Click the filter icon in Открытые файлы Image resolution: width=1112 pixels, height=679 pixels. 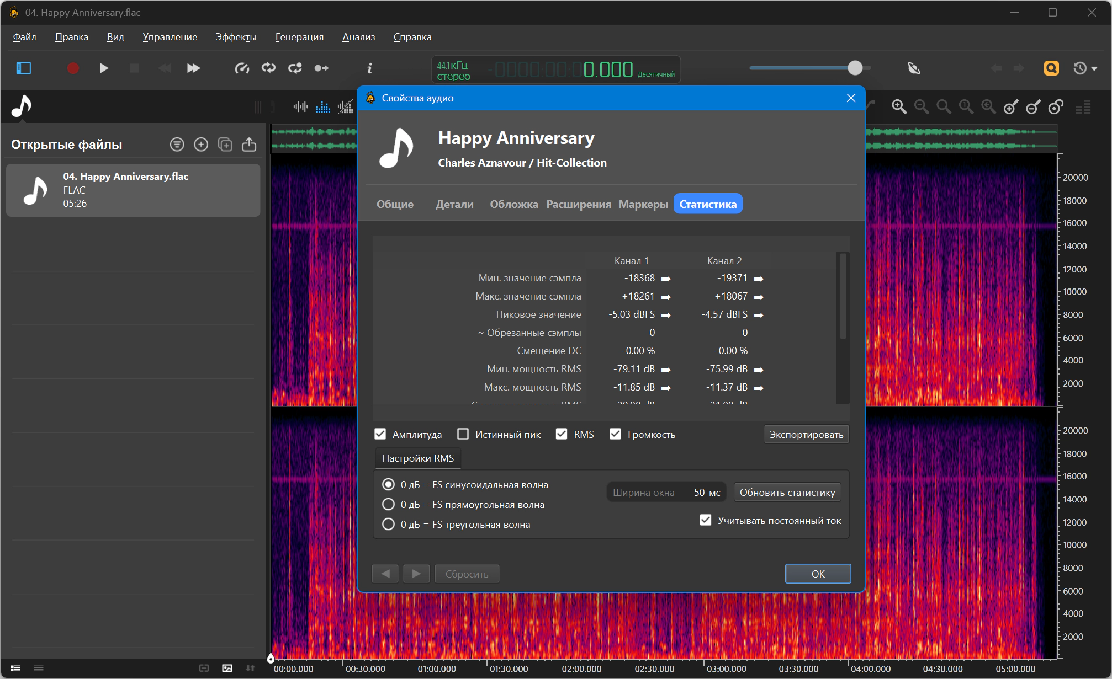pos(177,145)
